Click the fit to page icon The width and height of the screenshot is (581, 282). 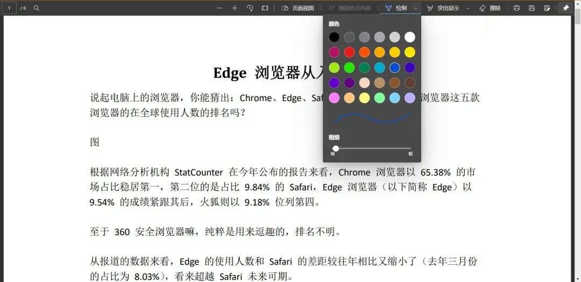coord(265,8)
